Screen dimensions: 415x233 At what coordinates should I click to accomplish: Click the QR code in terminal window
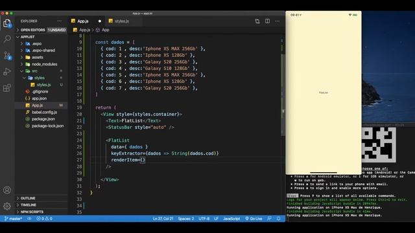379,145
